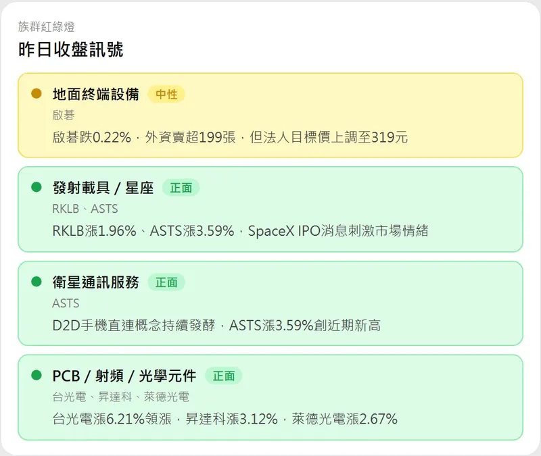Screen dimensions: 541x456
Task: Open the 衛星通訊服務 sector title
Action: coord(95,282)
